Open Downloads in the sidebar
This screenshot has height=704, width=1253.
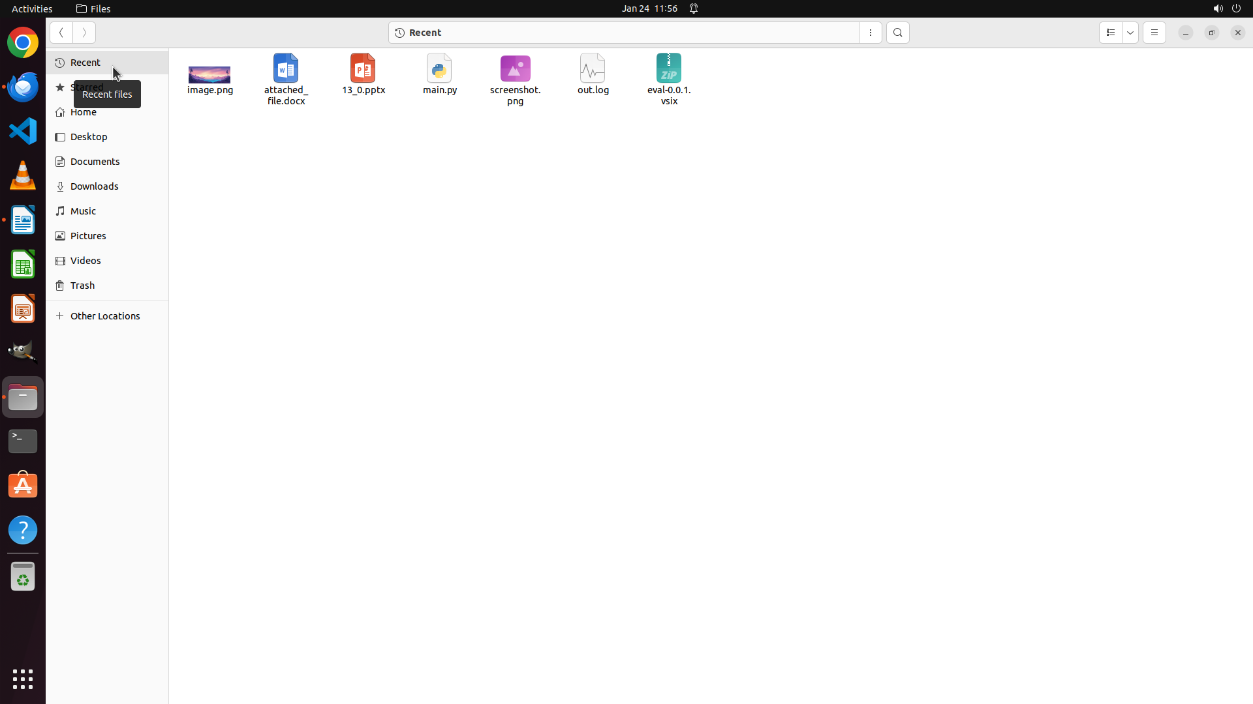[x=95, y=186]
